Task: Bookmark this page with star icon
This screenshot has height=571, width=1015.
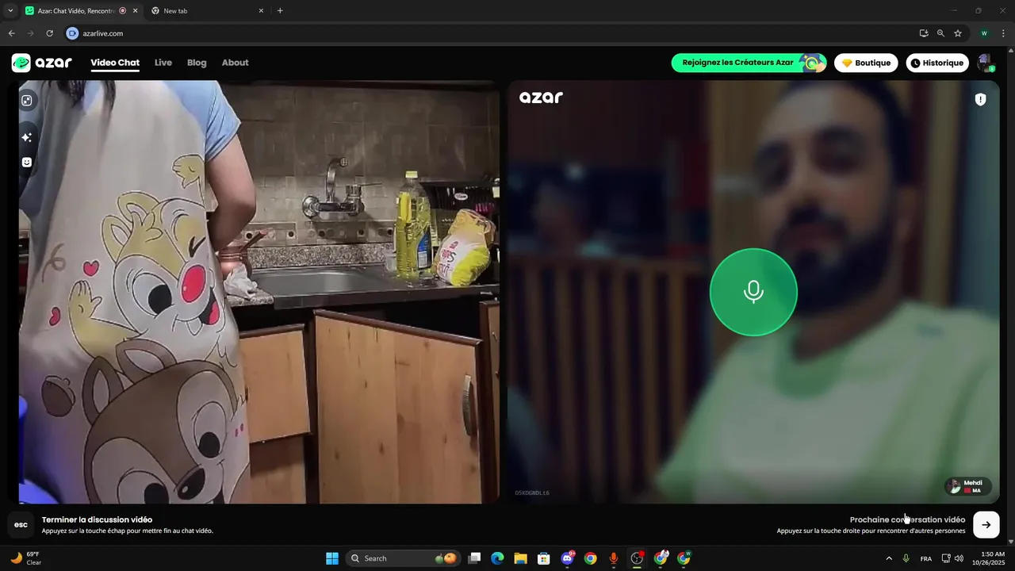Action: tap(958, 33)
